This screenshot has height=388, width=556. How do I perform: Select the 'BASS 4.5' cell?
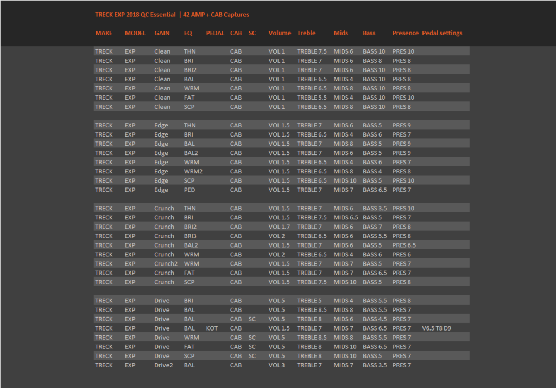[x=375, y=319]
